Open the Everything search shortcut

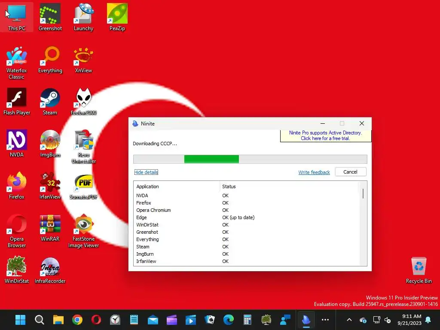(x=50, y=60)
